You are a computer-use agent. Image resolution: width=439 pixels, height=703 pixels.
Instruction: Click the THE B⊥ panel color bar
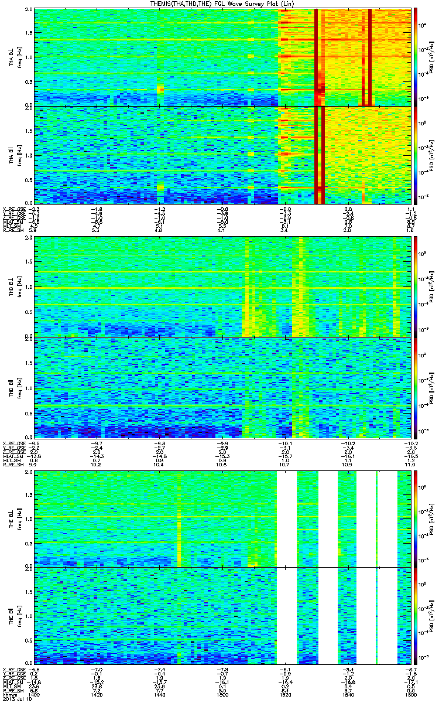click(x=415, y=518)
